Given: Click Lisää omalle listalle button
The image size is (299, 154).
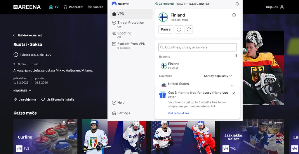Looking at the screenshot, I should (58, 99).
